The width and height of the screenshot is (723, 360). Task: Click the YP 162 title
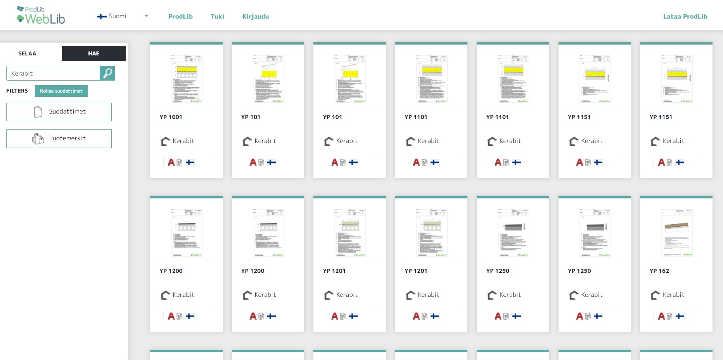pyautogui.click(x=659, y=271)
